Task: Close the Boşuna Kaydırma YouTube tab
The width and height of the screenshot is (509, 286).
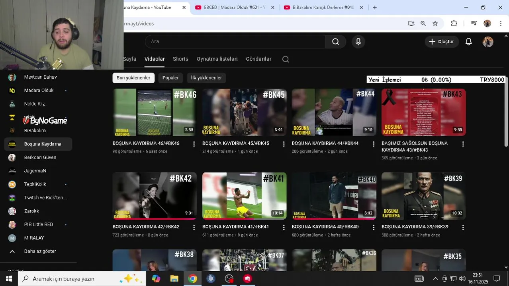Action: coord(184,8)
